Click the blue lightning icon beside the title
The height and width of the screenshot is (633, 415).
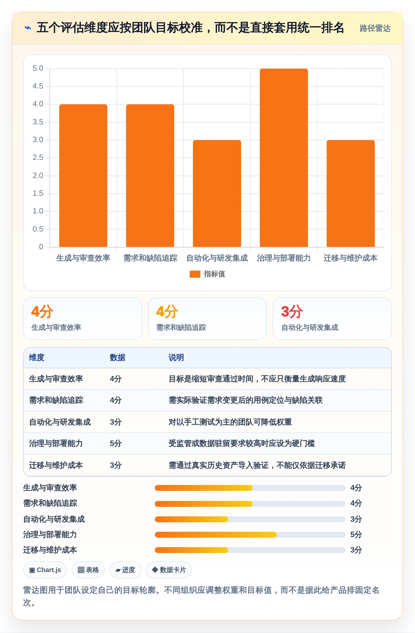click(28, 28)
